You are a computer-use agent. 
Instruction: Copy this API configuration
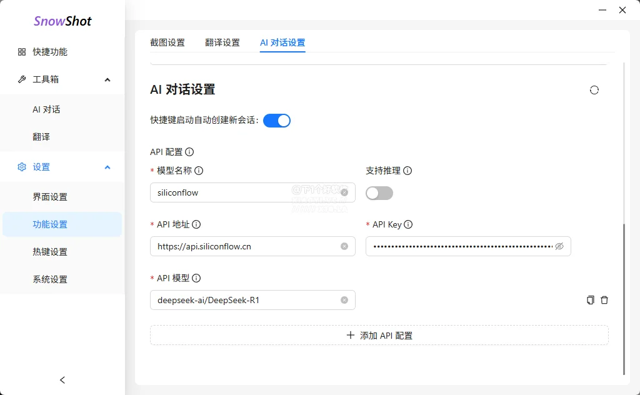(591, 300)
